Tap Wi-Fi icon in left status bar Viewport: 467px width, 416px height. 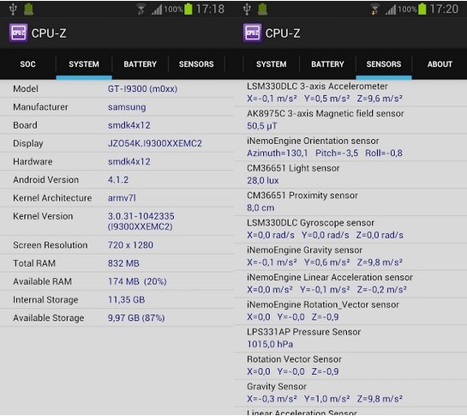pyautogui.click(x=141, y=9)
